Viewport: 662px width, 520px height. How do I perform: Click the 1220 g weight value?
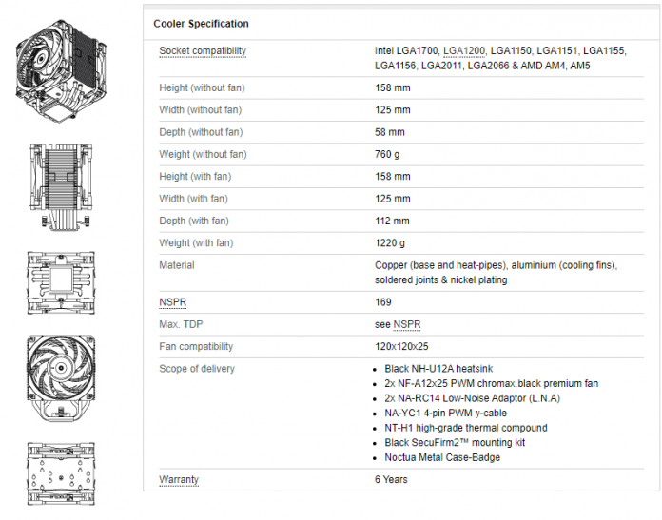[390, 242]
